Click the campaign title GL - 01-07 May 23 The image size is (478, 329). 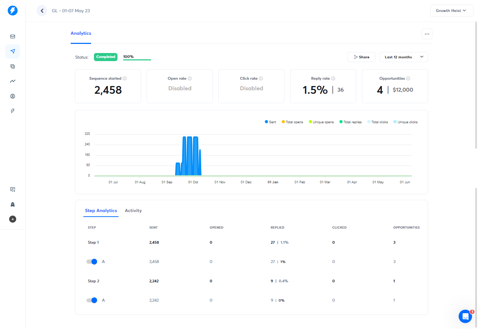(x=71, y=11)
